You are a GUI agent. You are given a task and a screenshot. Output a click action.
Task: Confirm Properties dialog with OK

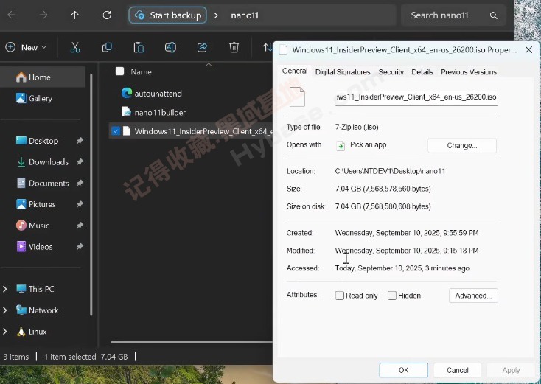coord(403,370)
